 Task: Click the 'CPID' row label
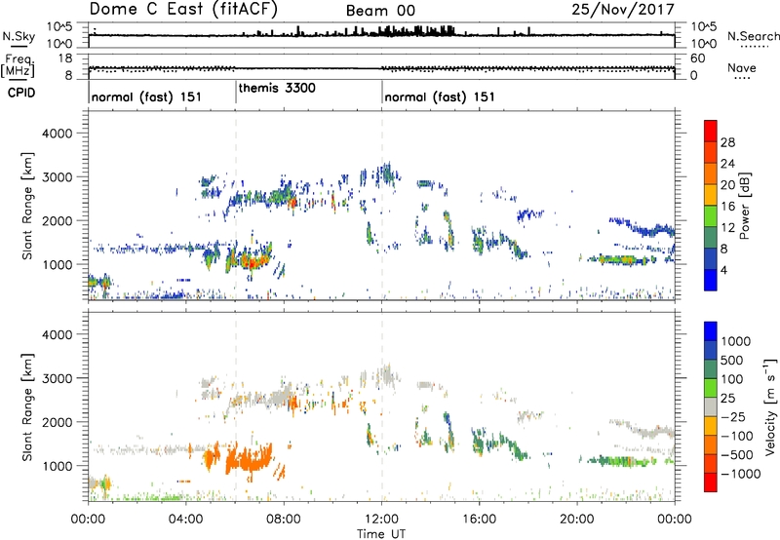(x=21, y=93)
